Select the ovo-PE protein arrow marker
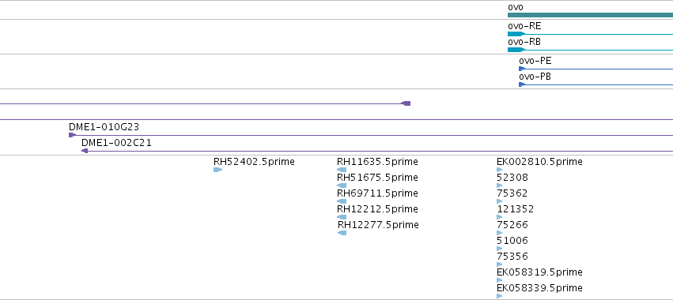The image size is (673, 300). [x=522, y=69]
